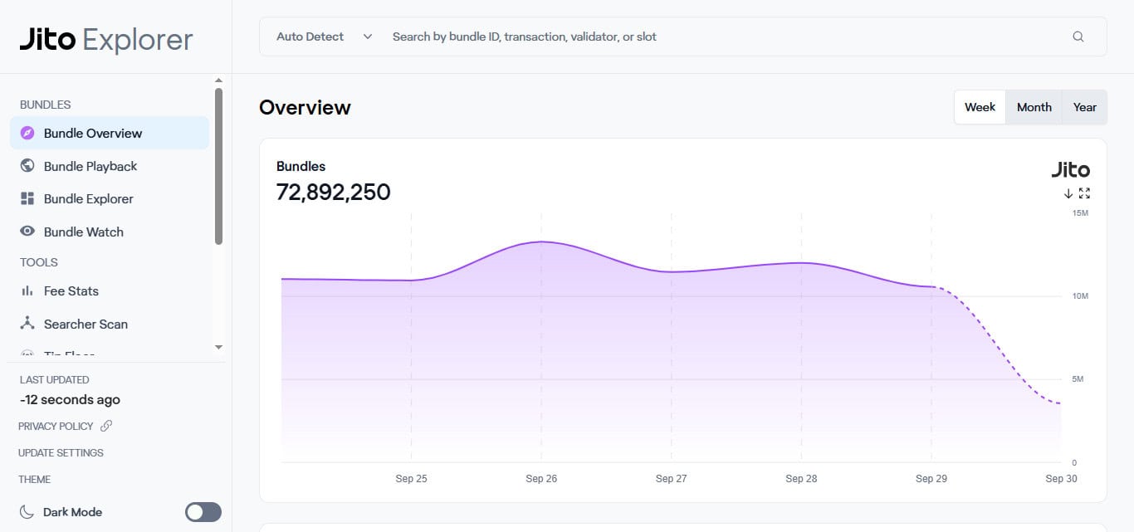
Task: Click the Sep 27 axis label
Action: coord(671,478)
